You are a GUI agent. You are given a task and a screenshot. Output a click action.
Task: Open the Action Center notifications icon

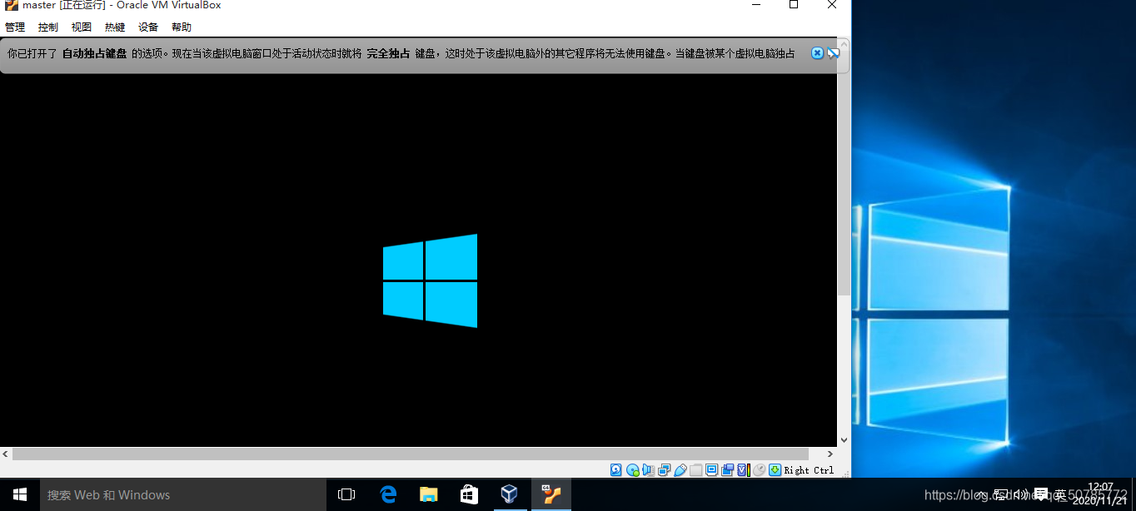coord(1041,494)
